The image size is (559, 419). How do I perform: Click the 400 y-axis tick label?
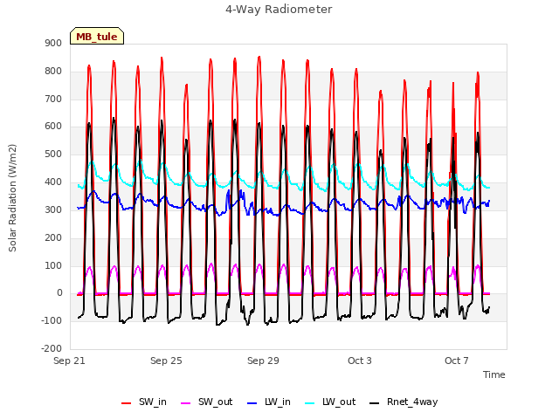53,182
